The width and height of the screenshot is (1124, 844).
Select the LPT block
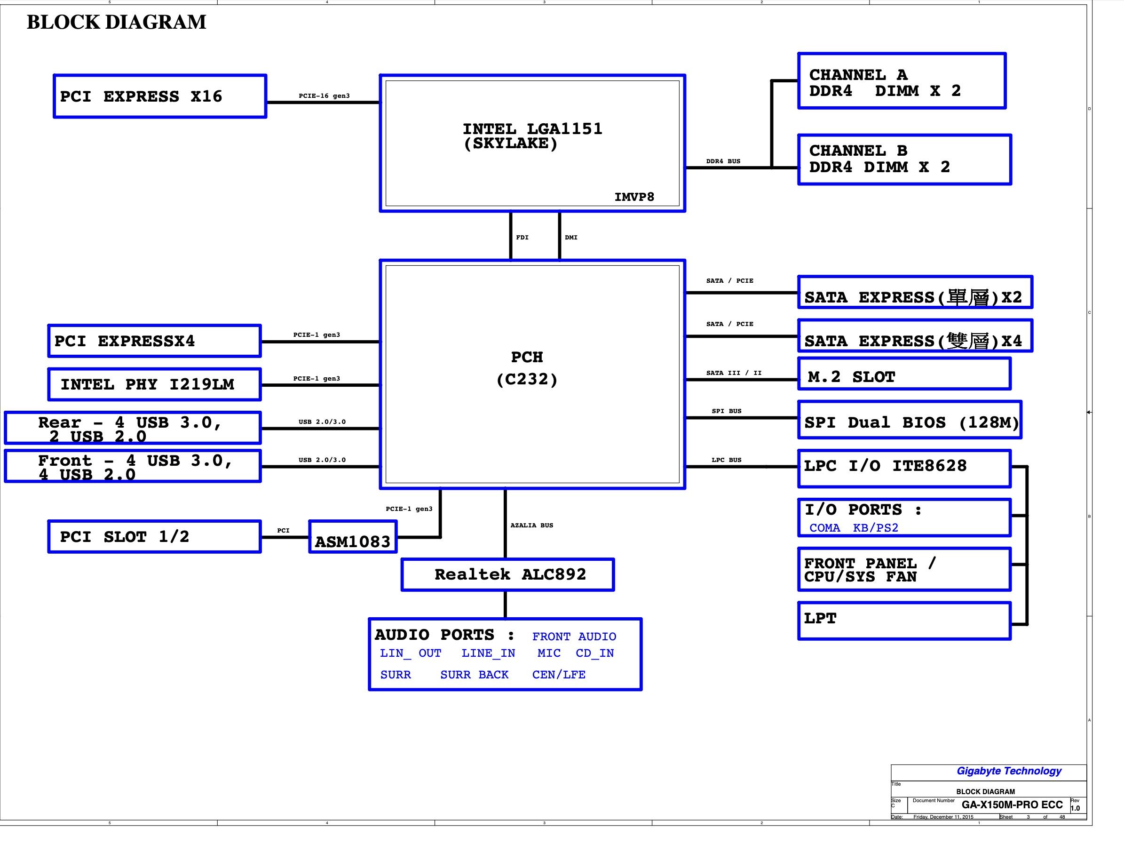(904, 621)
